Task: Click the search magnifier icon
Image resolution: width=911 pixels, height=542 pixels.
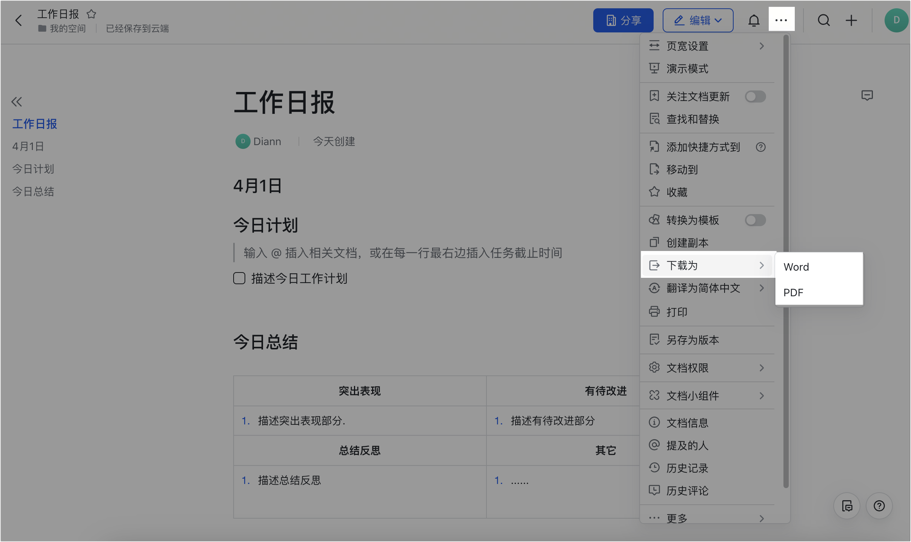Action: point(824,20)
